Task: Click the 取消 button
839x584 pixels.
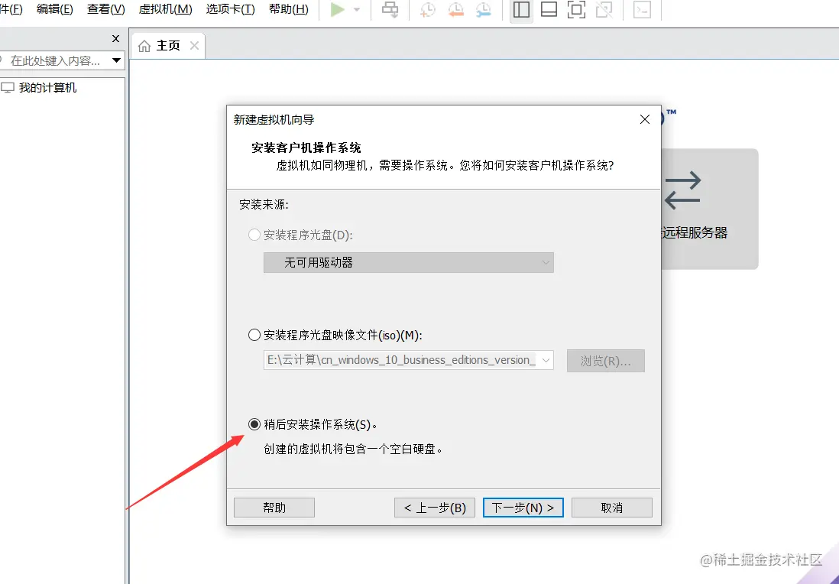Action: click(611, 508)
